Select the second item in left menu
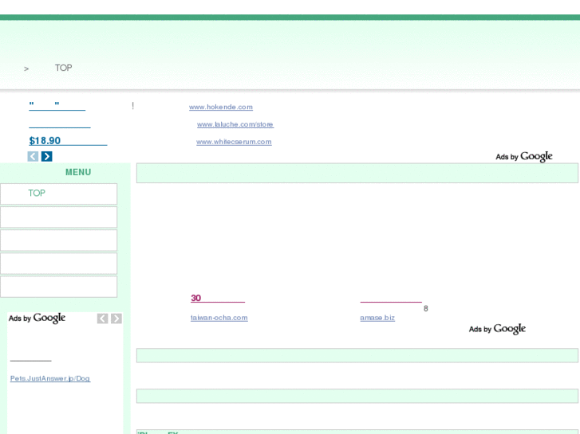The width and height of the screenshot is (580, 434). tap(58, 217)
